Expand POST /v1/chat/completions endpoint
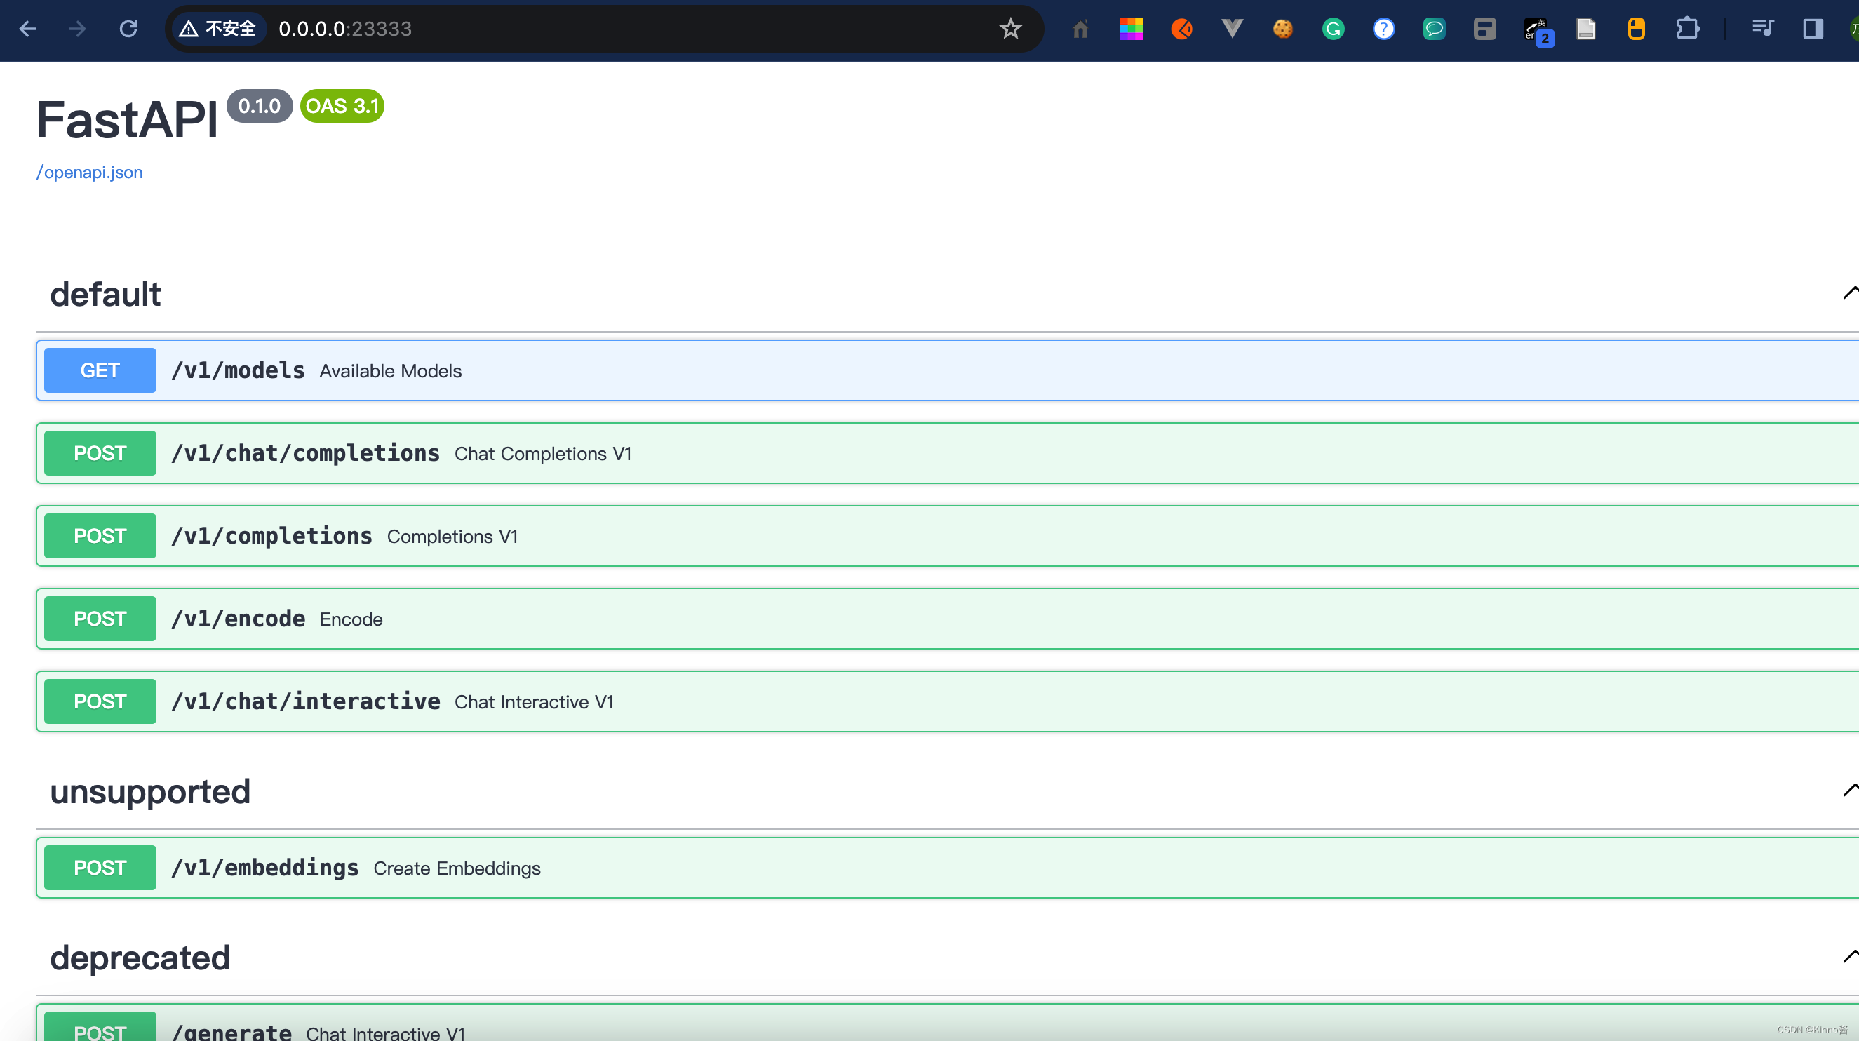 coord(948,453)
